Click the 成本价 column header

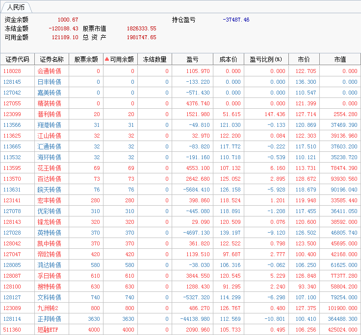point(228,59)
